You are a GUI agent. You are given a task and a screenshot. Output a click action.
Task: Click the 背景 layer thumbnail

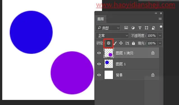click(x=109, y=75)
